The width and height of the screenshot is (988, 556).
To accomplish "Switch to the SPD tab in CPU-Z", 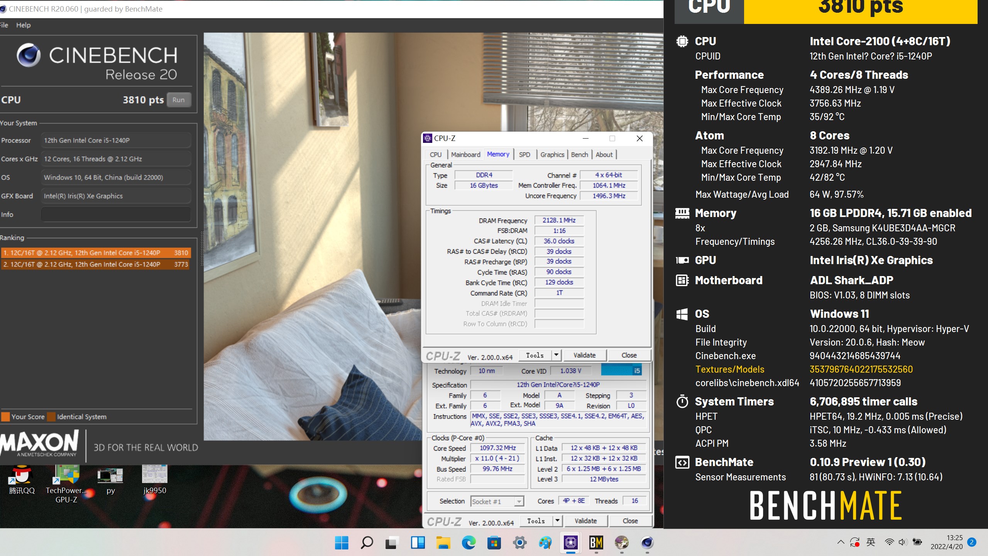I will click(524, 154).
